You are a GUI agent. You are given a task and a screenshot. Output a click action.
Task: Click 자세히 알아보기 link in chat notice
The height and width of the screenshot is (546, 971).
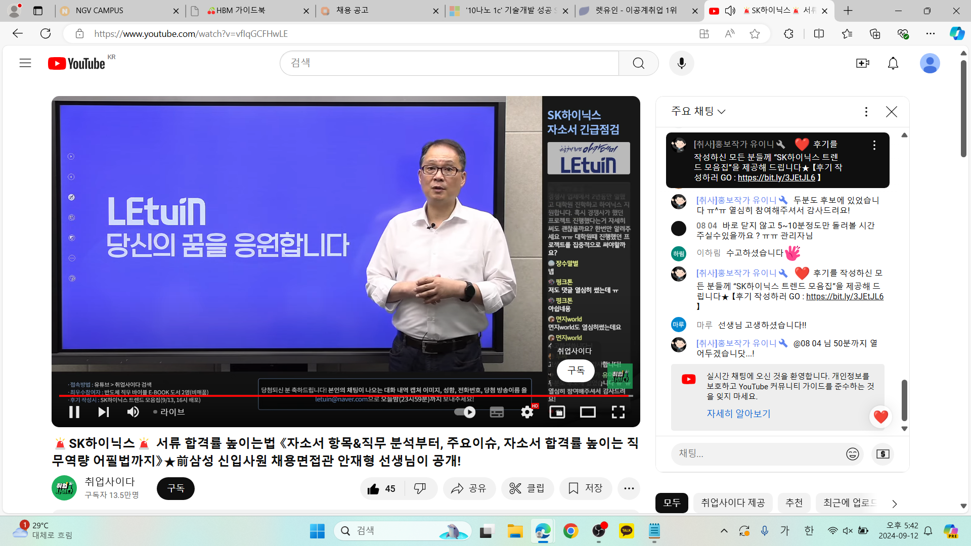(x=738, y=414)
